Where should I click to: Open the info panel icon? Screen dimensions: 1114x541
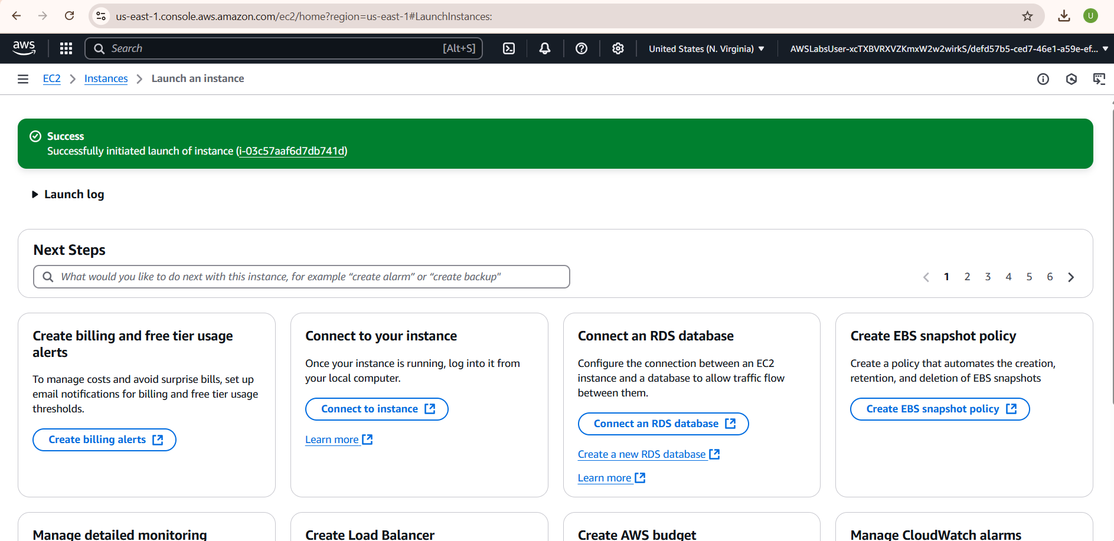1043,79
